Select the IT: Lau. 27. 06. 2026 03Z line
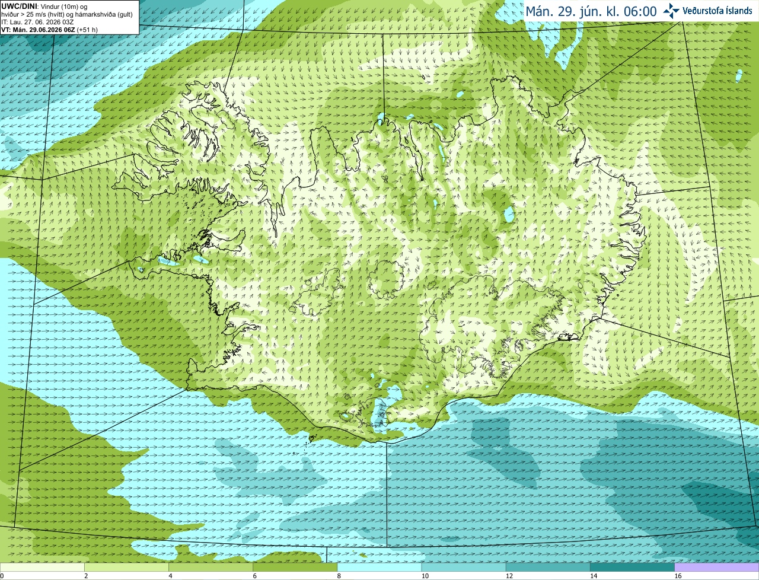This screenshot has width=759, height=580. [37, 22]
